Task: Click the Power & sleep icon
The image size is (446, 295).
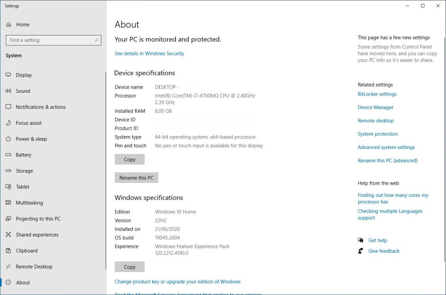Action: [x=8, y=139]
